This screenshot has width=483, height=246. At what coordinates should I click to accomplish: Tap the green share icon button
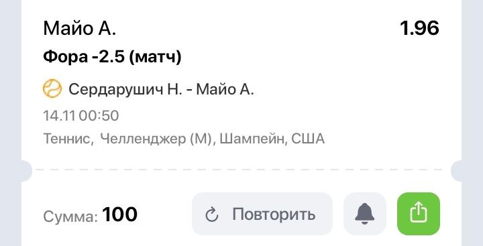click(x=419, y=214)
